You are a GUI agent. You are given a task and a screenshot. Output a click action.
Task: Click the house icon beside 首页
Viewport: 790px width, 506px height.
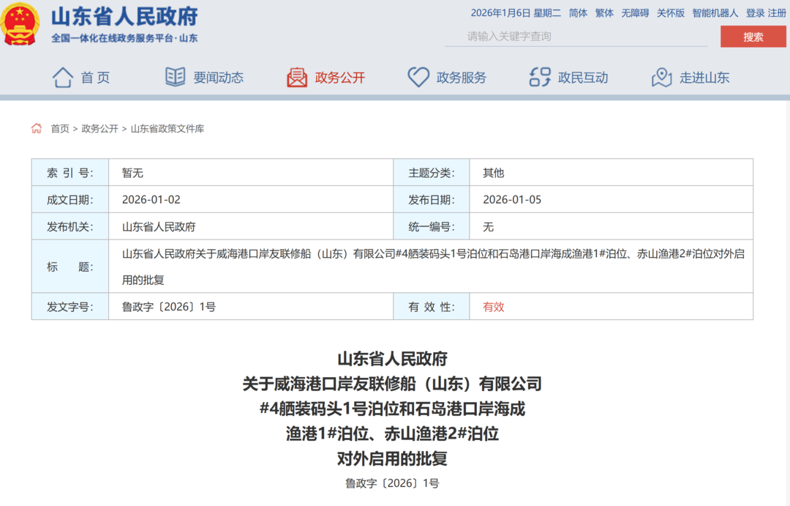click(63, 78)
